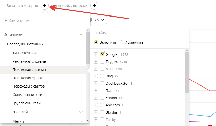The width and height of the screenshot is (216, 126).
Task: Expand the Mail.ru row plus icon
Action: tap(96, 69)
